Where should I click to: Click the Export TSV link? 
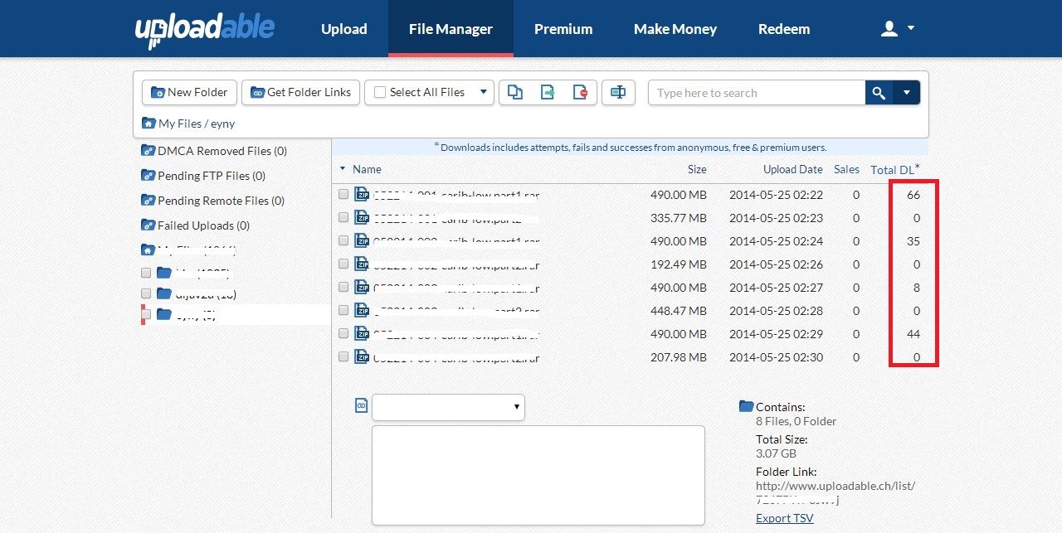pos(784,518)
